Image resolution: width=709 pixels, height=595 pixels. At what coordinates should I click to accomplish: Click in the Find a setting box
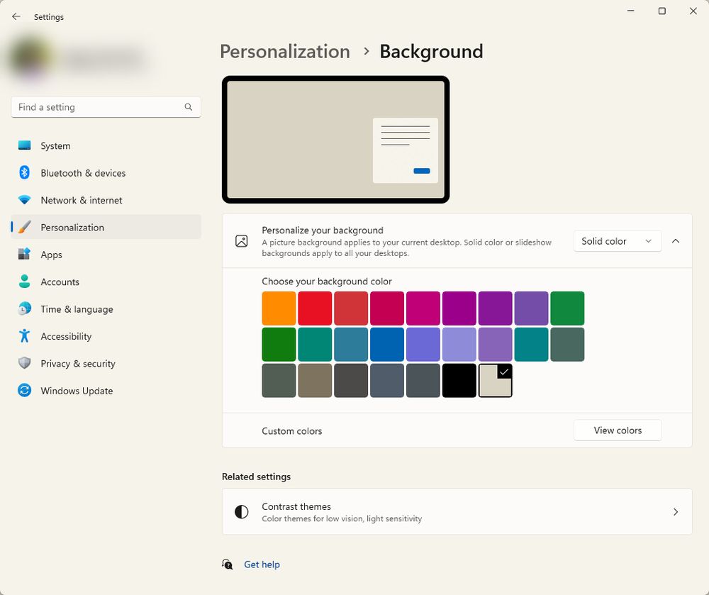(x=106, y=107)
